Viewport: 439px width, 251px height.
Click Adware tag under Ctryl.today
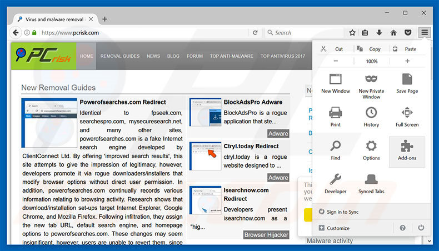coord(278,177)
